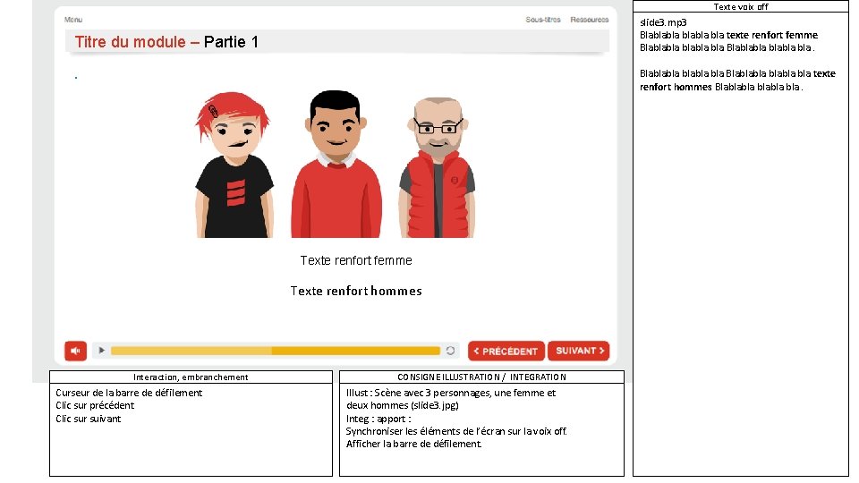
Task: Click the play arrow in the player bar
Action: (101, 351)
